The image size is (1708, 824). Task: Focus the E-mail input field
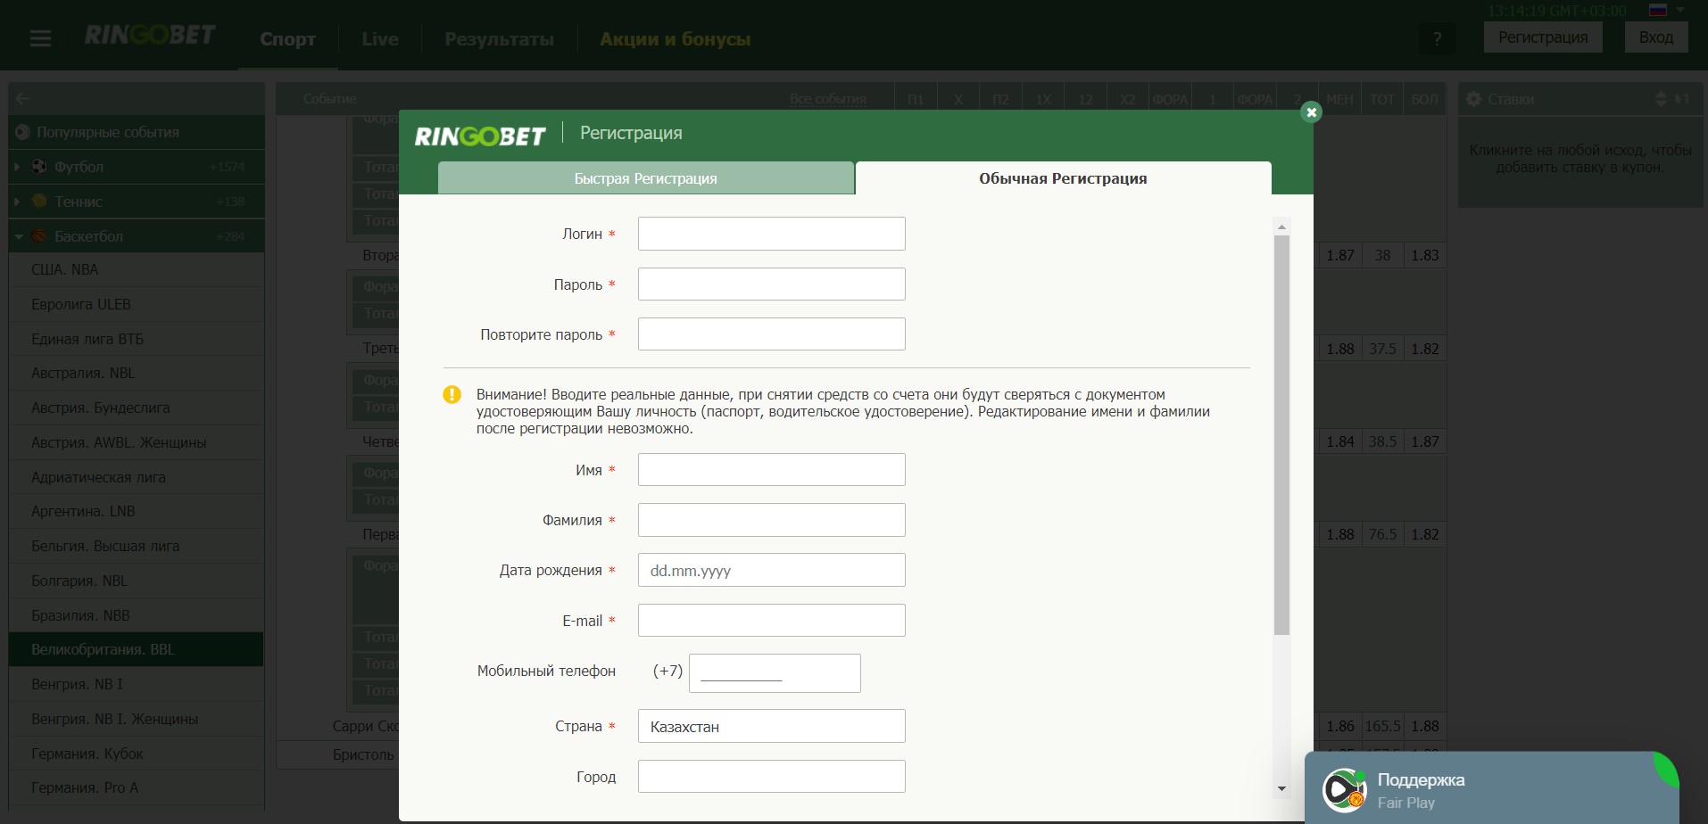772,620
